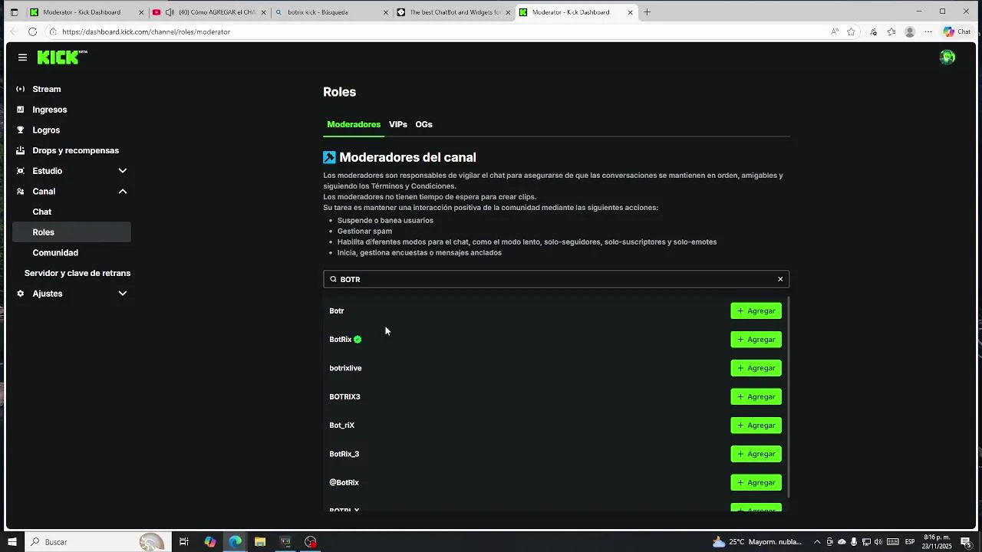Add botrixlive as moderator
This screenshot has width=982, height=552.
[756, 368]
